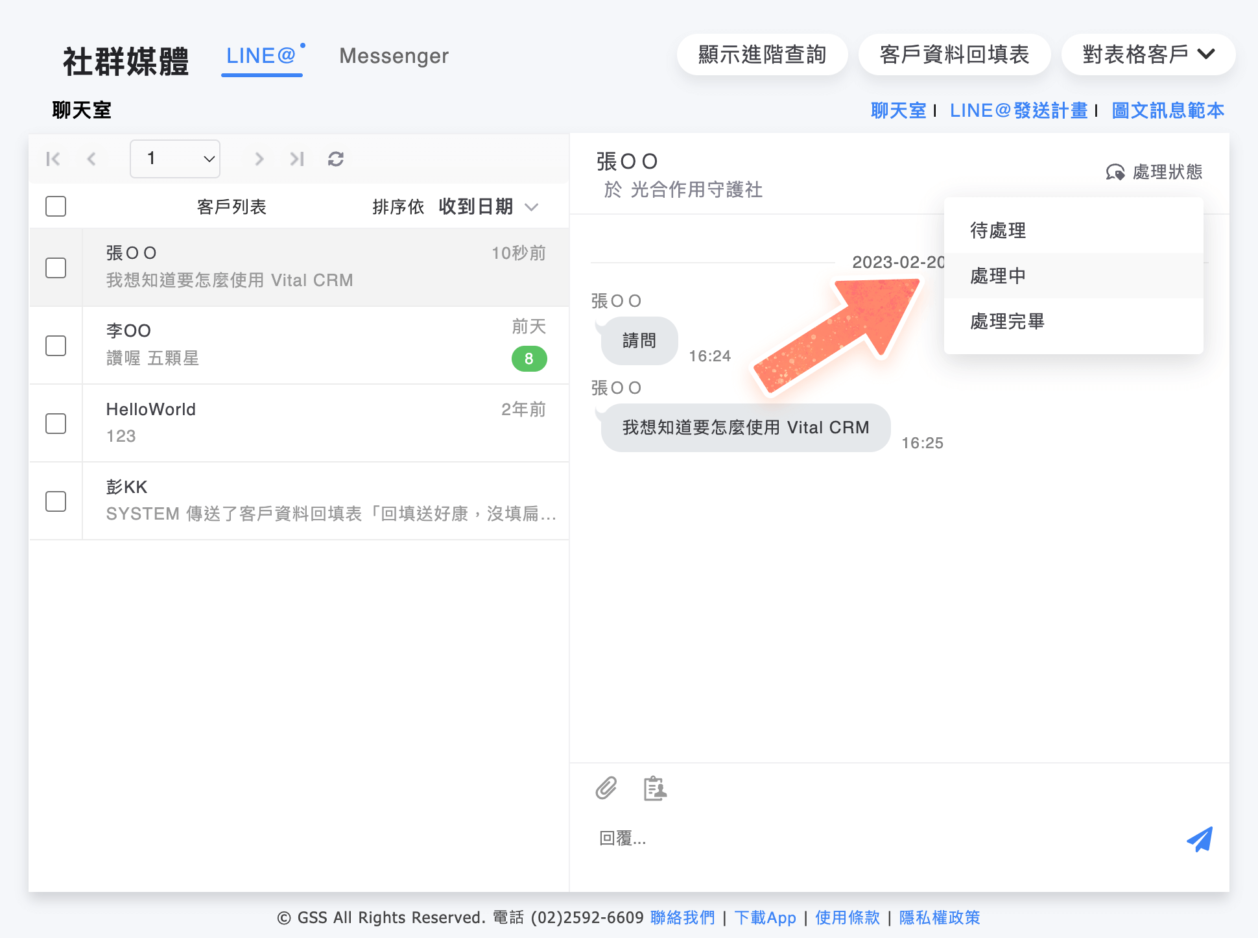Click the 我想知道要怎麼使用 Vital CRM chat bubble

[x=746, y=427]
